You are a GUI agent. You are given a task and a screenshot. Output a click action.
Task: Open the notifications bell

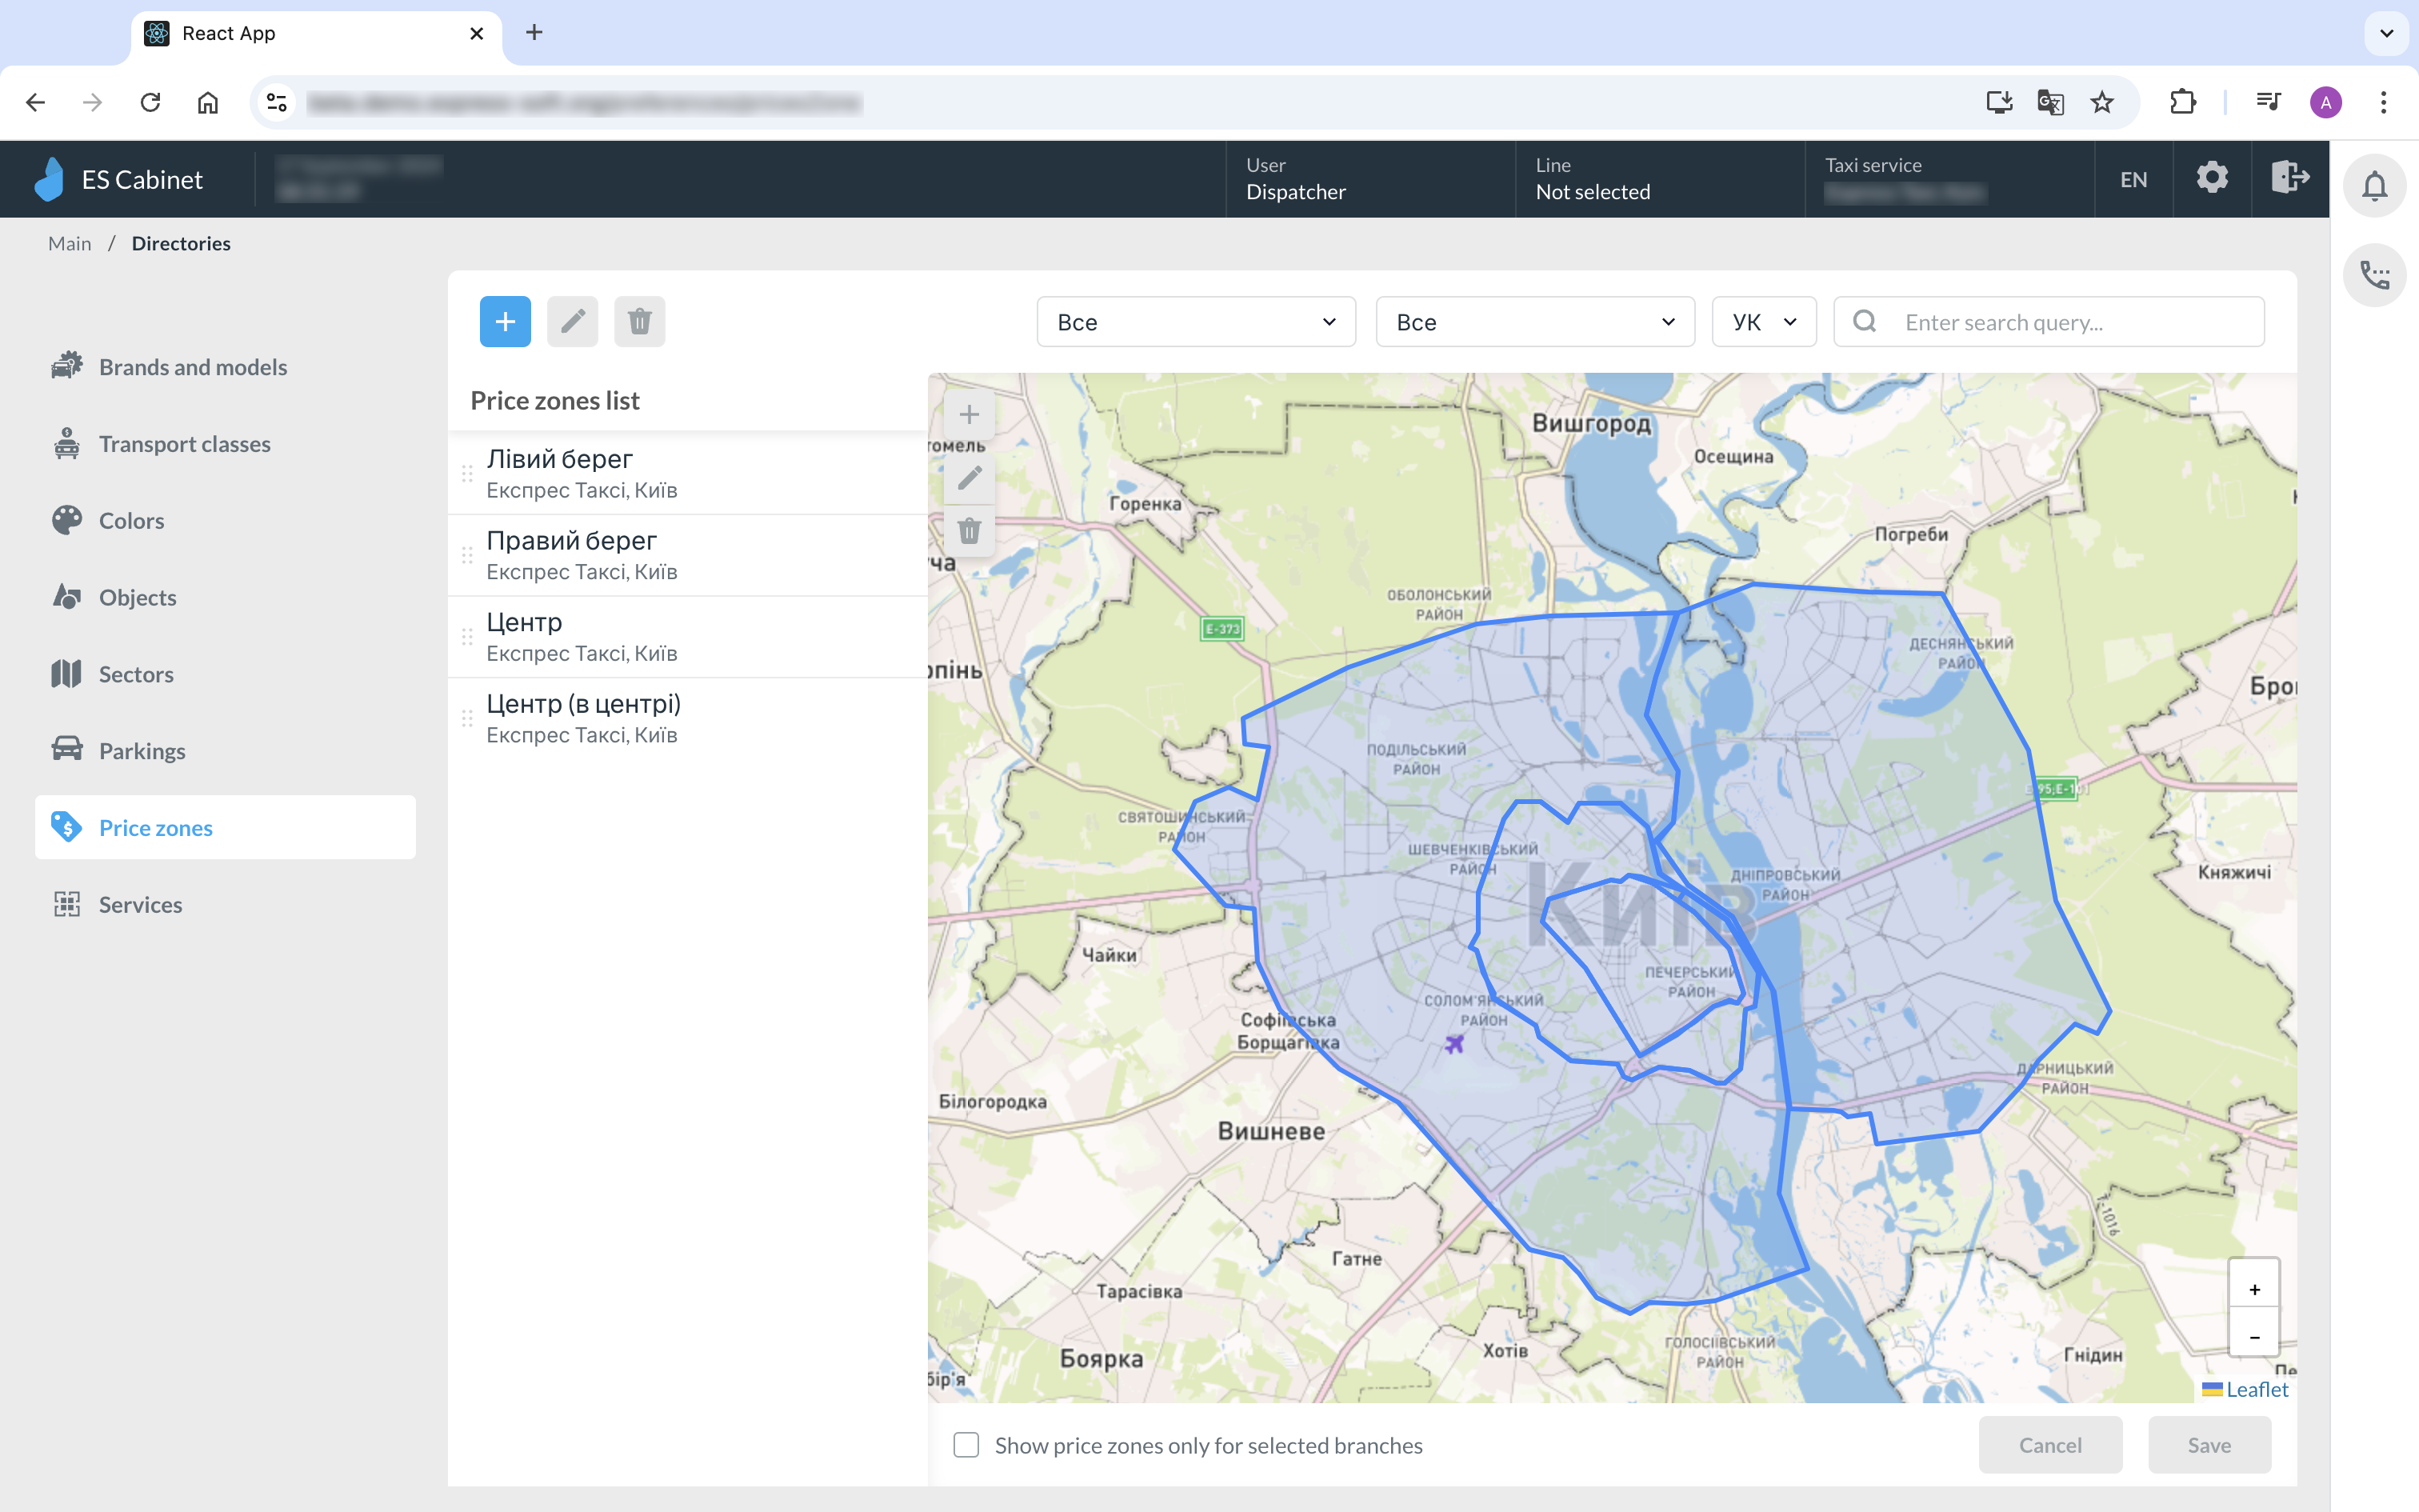coord(2375,186)
